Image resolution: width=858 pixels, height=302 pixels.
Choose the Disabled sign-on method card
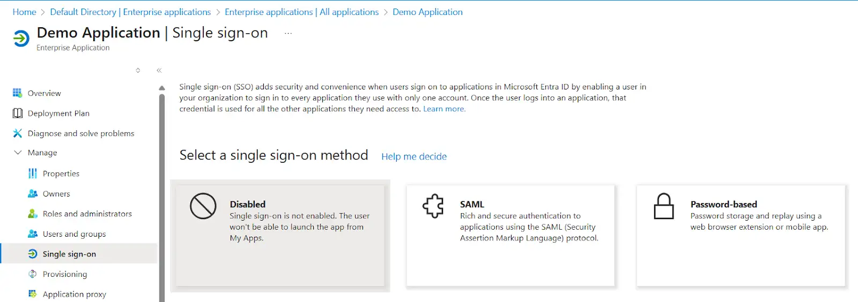click(x=280, y=236)
